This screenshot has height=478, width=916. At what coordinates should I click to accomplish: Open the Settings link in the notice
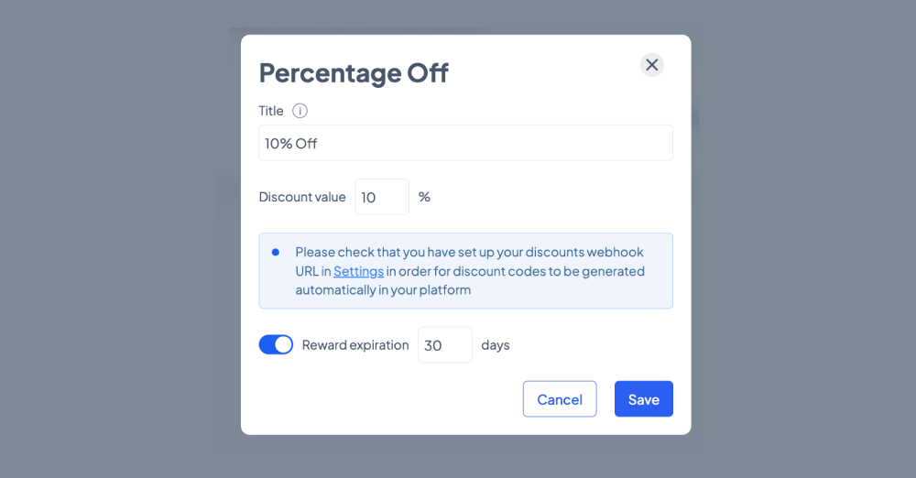point(359,271)
